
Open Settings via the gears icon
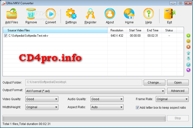click(71, 14)
